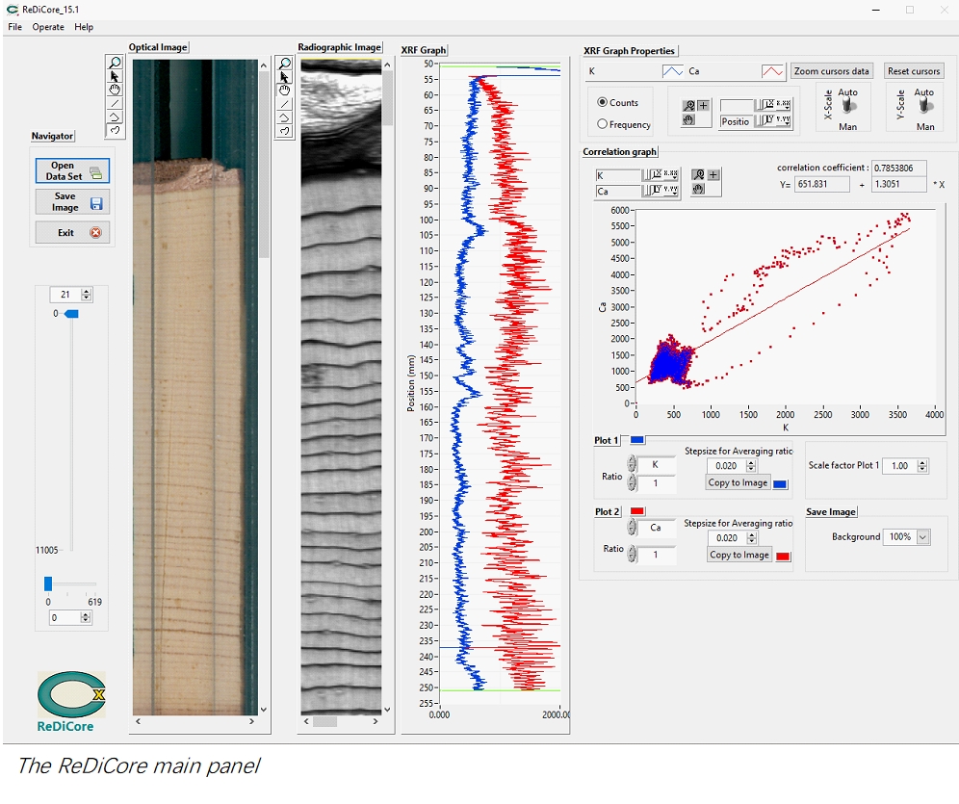Open the Background percentage dropdown

(x=923, y=537)
